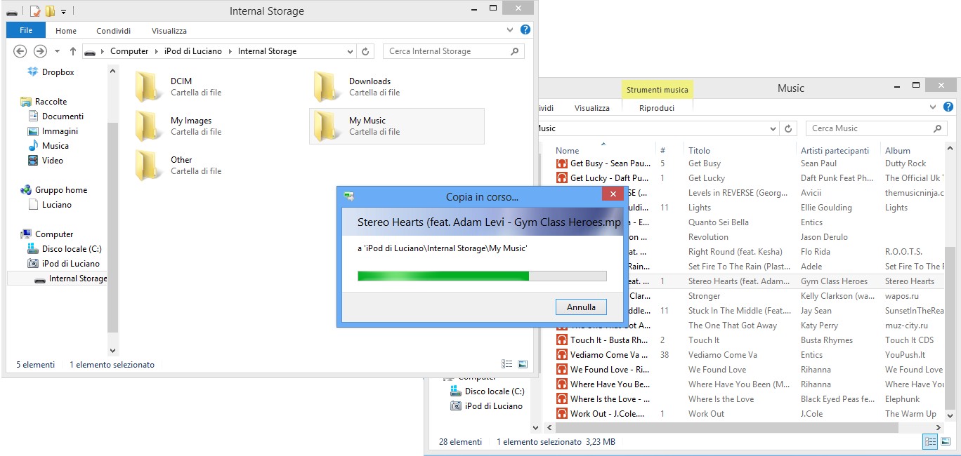Click the music file icon for Work Out
961x456 pixels.
point(561,414)
